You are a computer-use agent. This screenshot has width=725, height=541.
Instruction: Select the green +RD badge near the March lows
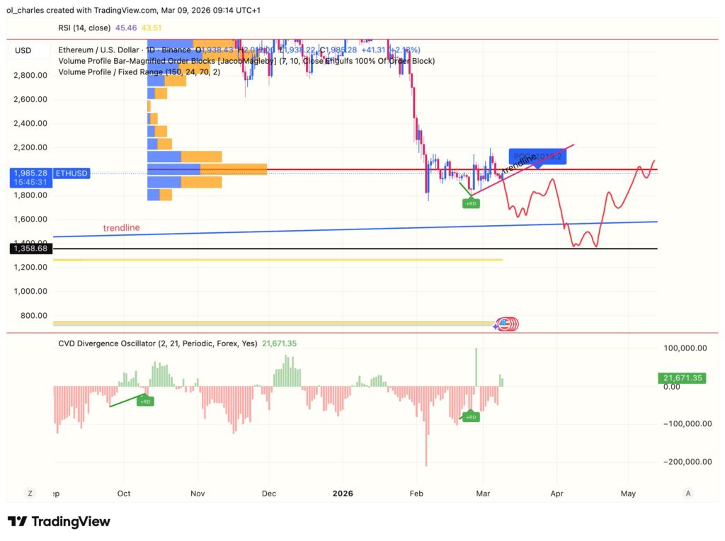[x=470, y=203]
